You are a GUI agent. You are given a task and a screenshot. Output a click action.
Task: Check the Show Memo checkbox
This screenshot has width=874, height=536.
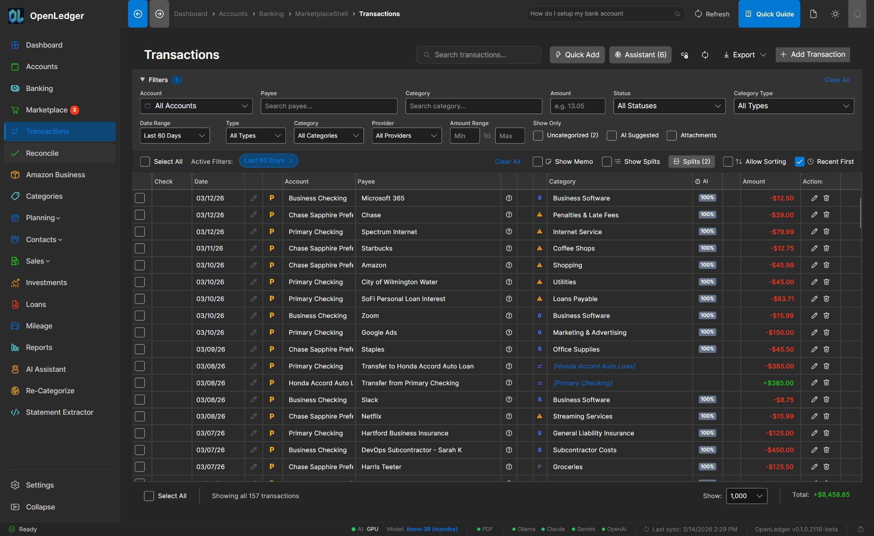[538, 162]
